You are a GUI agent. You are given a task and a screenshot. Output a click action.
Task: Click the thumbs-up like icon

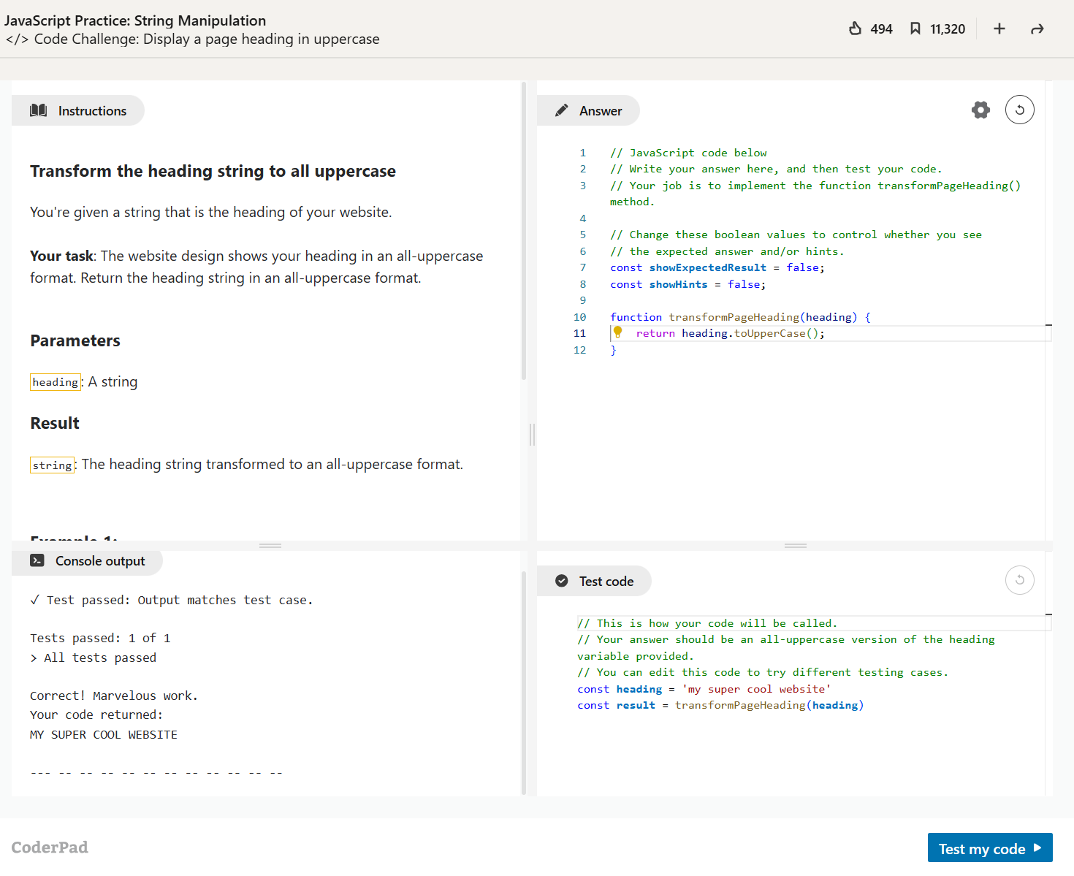(x=855, y=28)
